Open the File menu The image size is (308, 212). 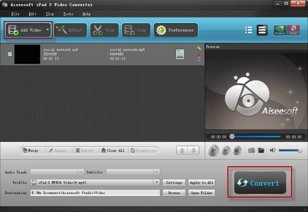(x=15, y=14)
